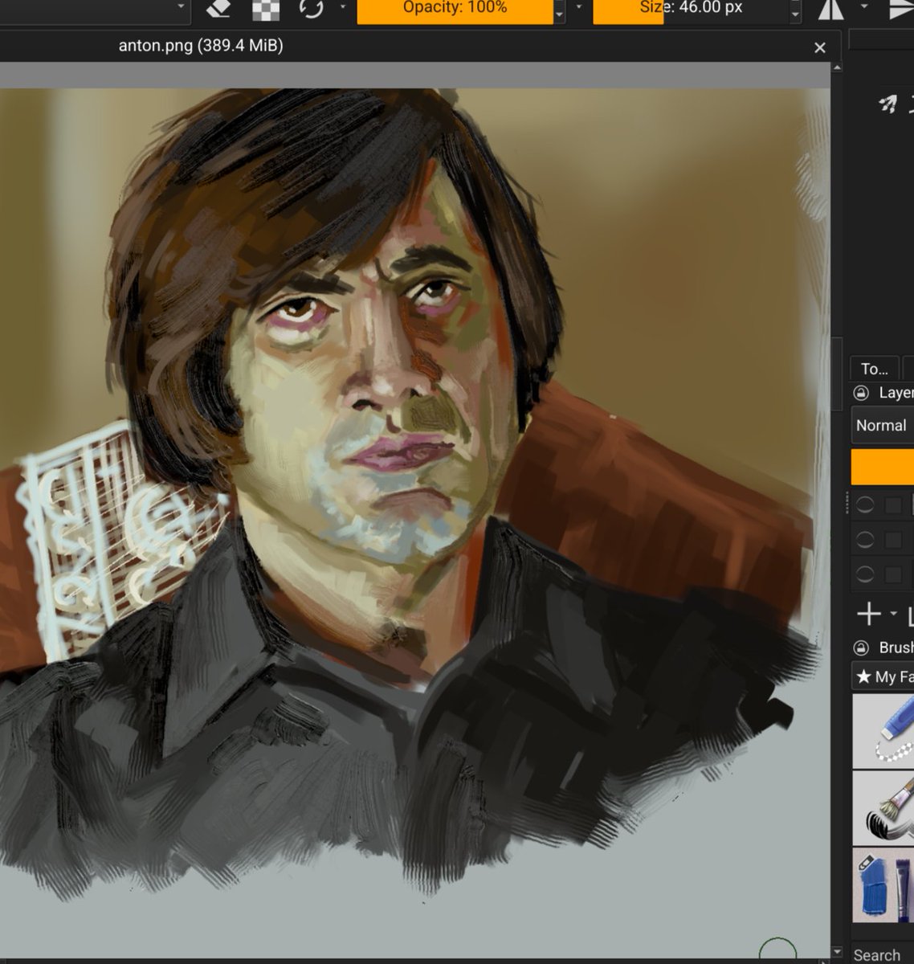This screenshot has width=914, height=964.
Task: Click the second layer row's thumbnail box
Action: 893,540
